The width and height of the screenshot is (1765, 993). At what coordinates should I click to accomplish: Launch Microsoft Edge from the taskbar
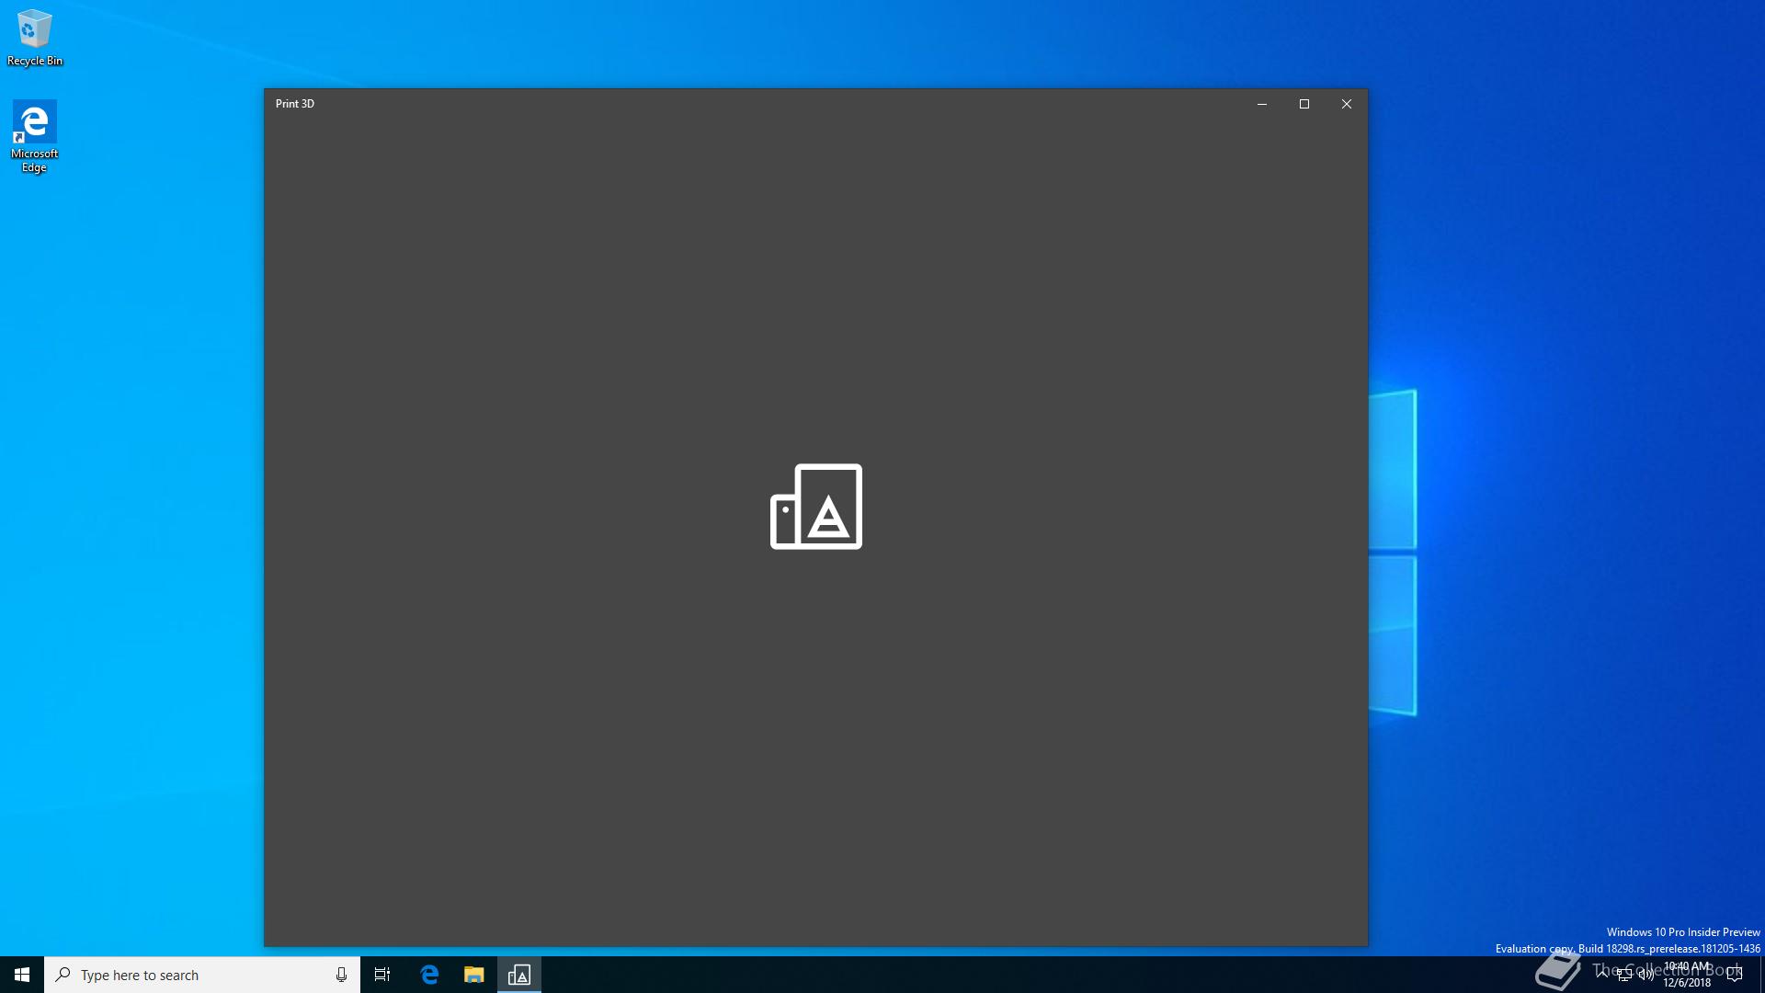(x=429, y=975)
